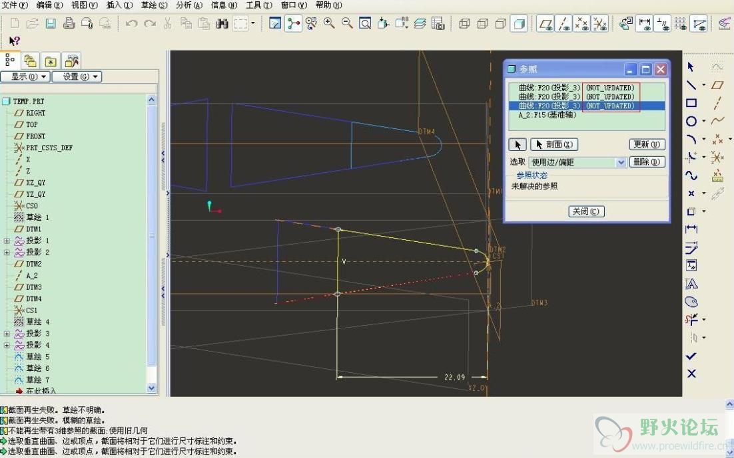Open the 分析 menu
734x458 pixels.
coord(189,5)
